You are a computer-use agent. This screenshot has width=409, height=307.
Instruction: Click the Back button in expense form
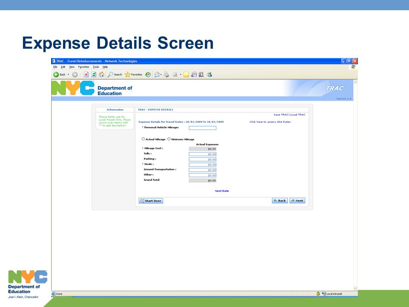point(279,200)
